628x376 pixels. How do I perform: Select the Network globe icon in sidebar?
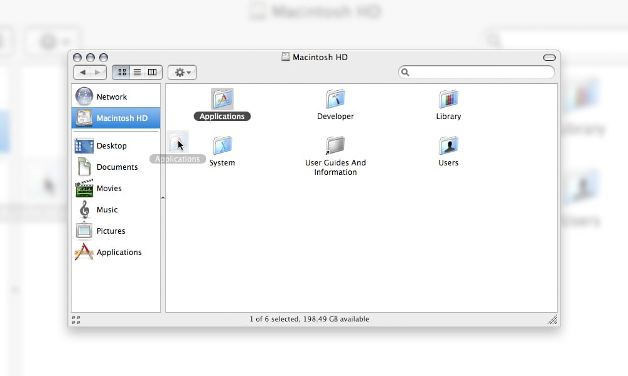coord(84,97)
